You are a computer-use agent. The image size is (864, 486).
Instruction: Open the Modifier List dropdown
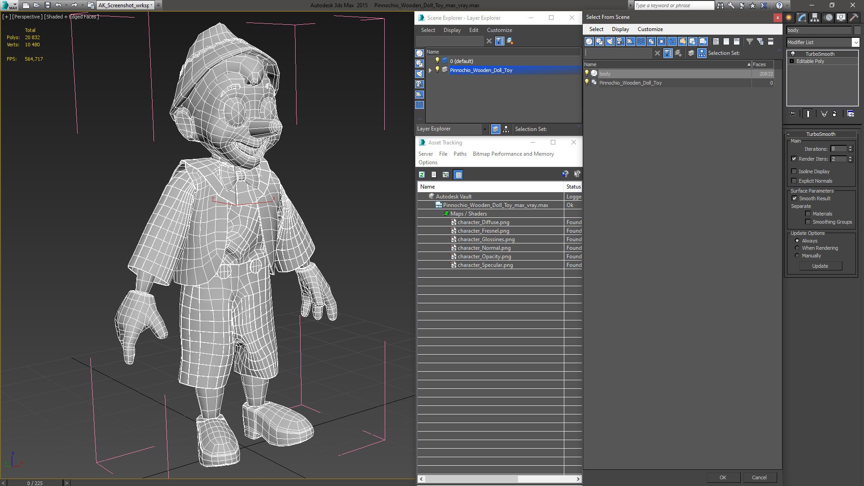(855, 42)
